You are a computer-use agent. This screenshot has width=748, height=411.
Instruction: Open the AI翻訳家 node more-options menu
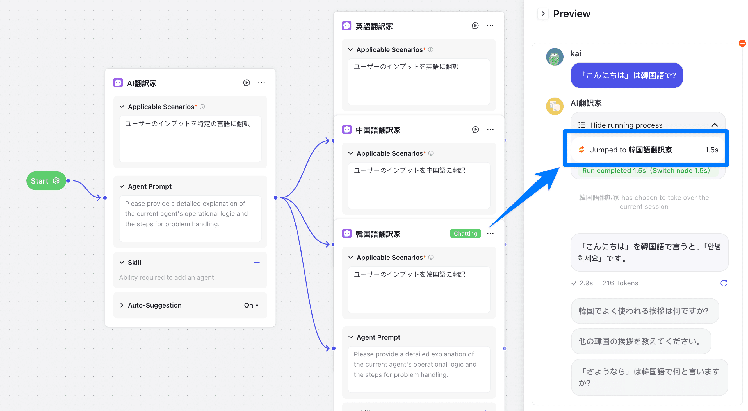pyautogui.click(x=261, y=83)
